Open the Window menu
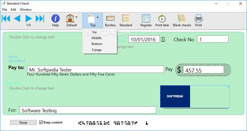 [x=26, y=10]
